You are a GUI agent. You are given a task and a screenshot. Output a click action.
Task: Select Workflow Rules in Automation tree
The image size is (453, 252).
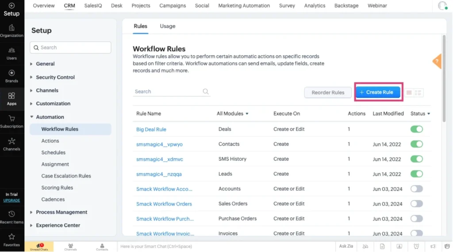70,129
